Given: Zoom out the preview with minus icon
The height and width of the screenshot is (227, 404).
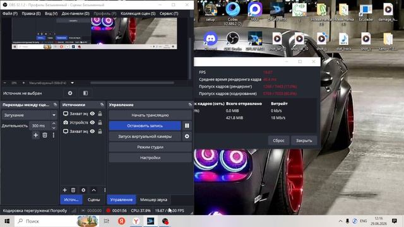Looking at the screenshot, I should point(4,83).
